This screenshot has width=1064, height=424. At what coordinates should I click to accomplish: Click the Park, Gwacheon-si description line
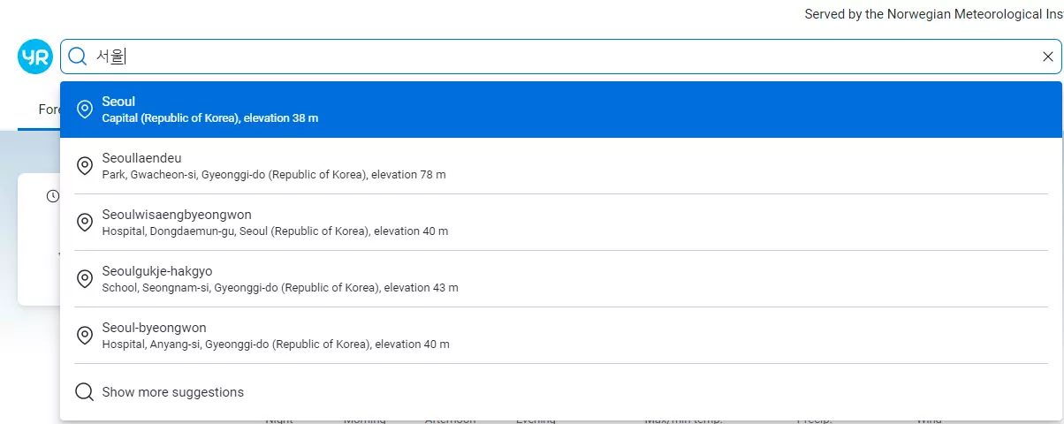coord(274,175)
